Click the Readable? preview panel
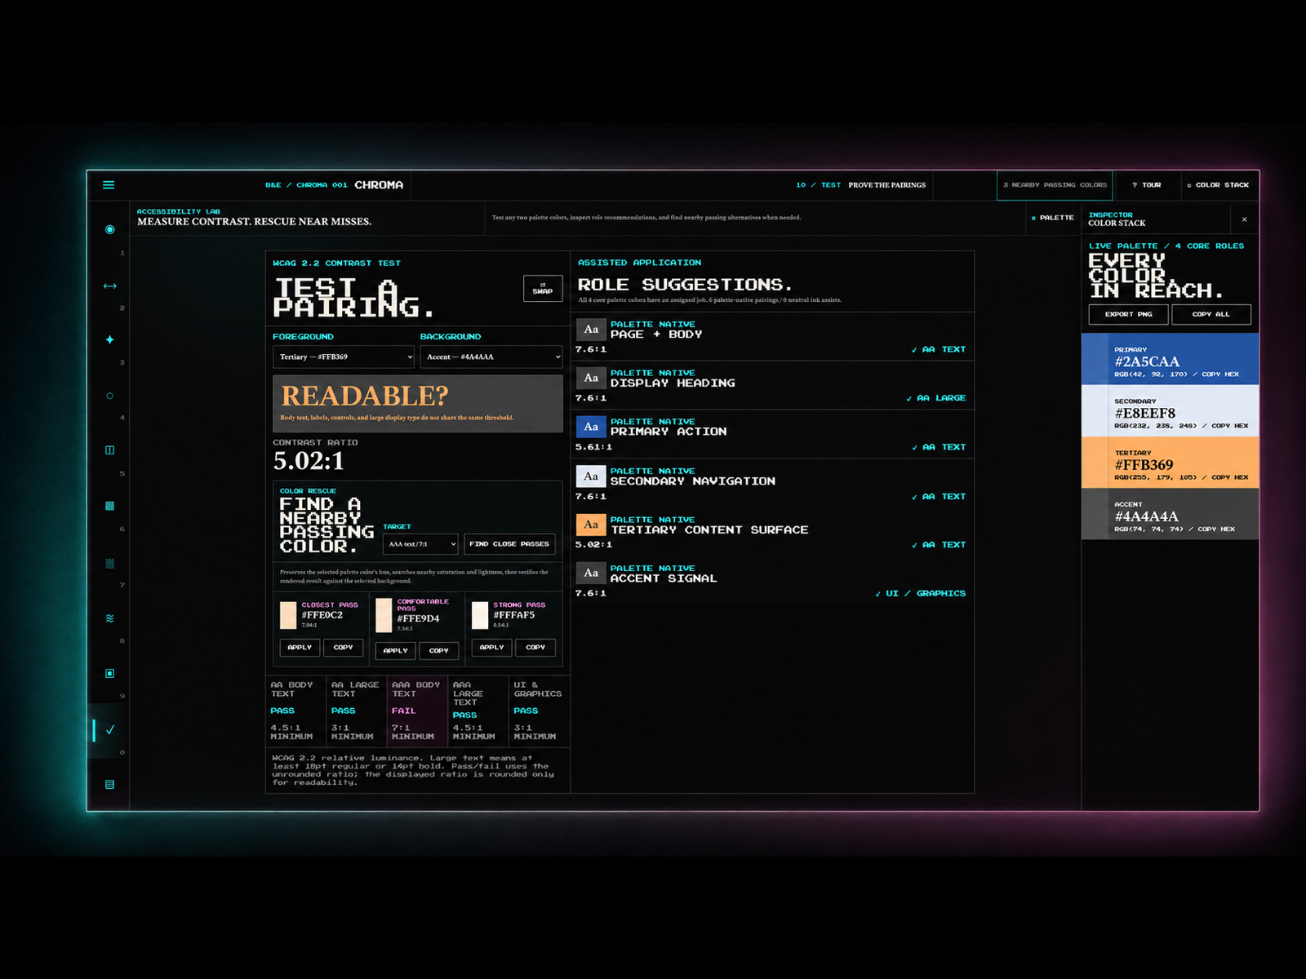Viewport: 1306px width, 979px height. [418, 404]
